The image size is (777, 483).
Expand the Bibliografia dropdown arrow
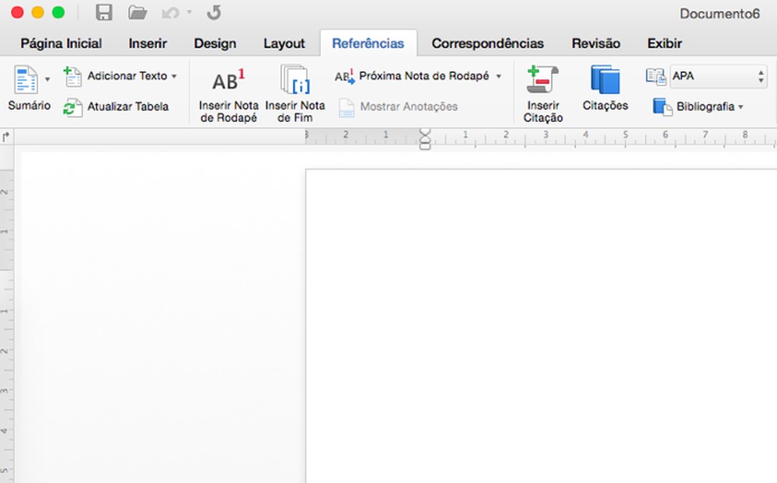pos(740,107)
